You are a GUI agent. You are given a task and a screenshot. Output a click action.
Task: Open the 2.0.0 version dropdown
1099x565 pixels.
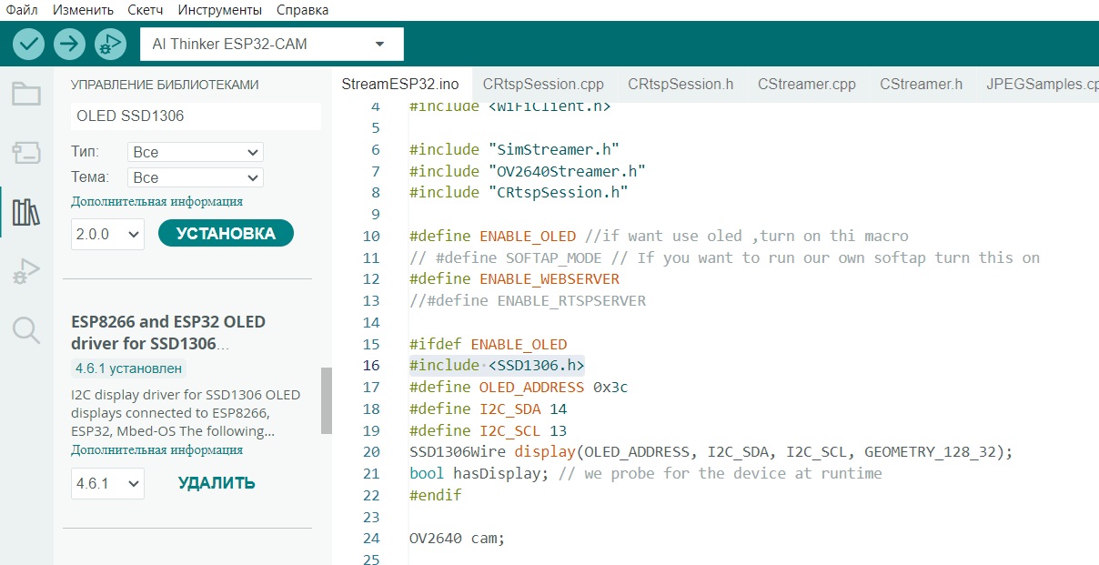pos(107,234)
